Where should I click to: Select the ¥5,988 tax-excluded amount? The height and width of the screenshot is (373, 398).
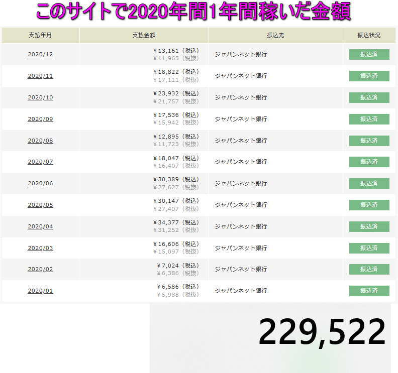pyautogui.click(x=178, y=295)
